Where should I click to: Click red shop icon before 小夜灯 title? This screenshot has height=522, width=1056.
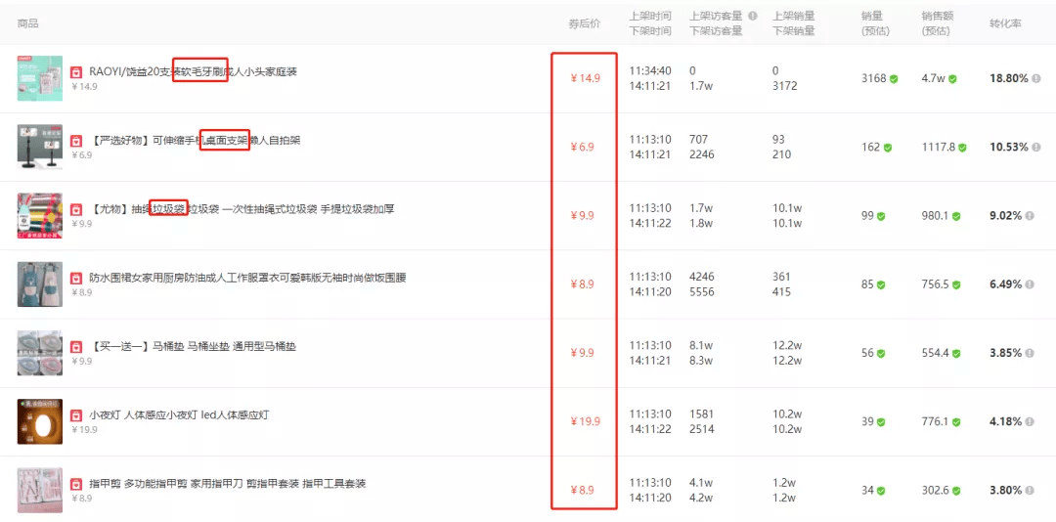(x=76, y=415)
